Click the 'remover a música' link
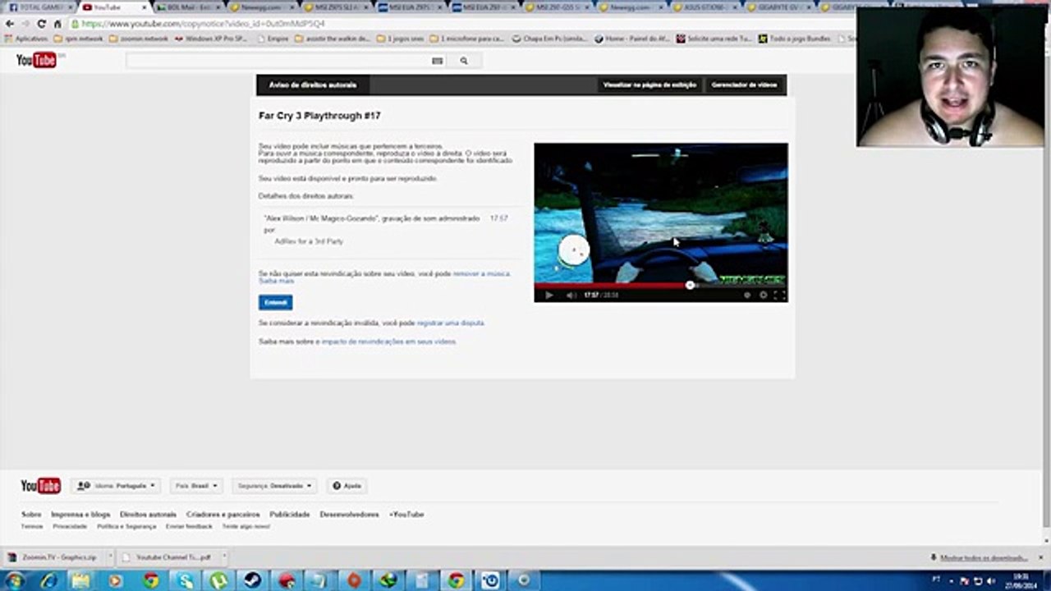The width and height of the screenshot is (1051, 591). click(481, 273)
